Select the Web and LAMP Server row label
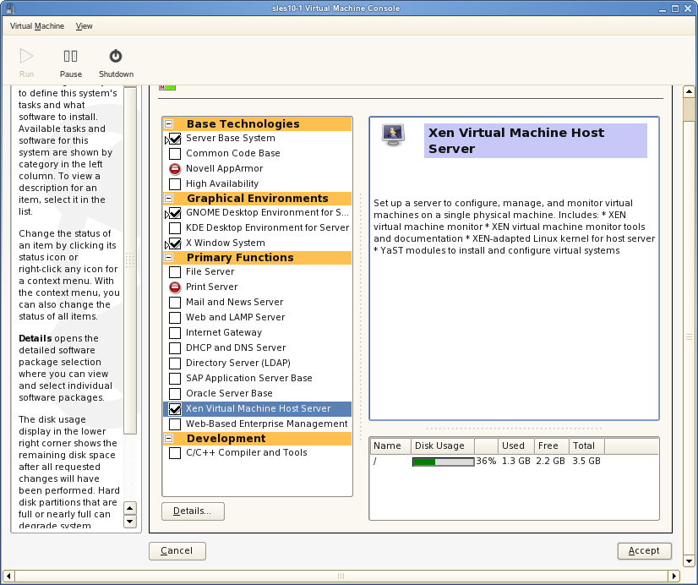698x585 pixels. coord(235,317)
